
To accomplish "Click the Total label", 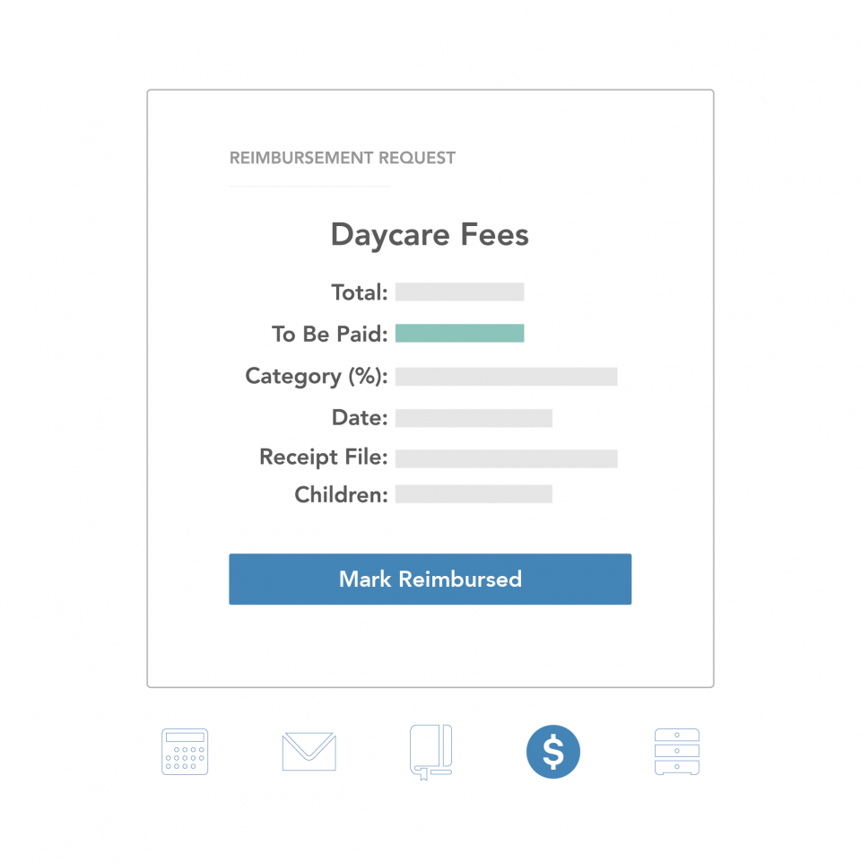I will 360,292.
